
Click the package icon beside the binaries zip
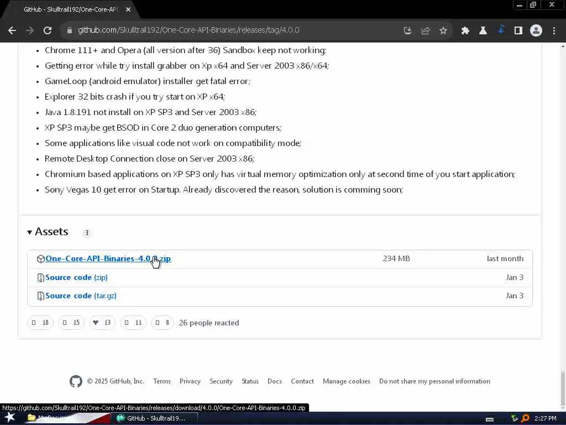click(40, 259)
